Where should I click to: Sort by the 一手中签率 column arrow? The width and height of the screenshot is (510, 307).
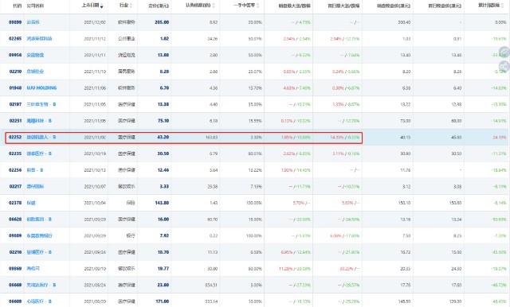[x=257, y=6]
